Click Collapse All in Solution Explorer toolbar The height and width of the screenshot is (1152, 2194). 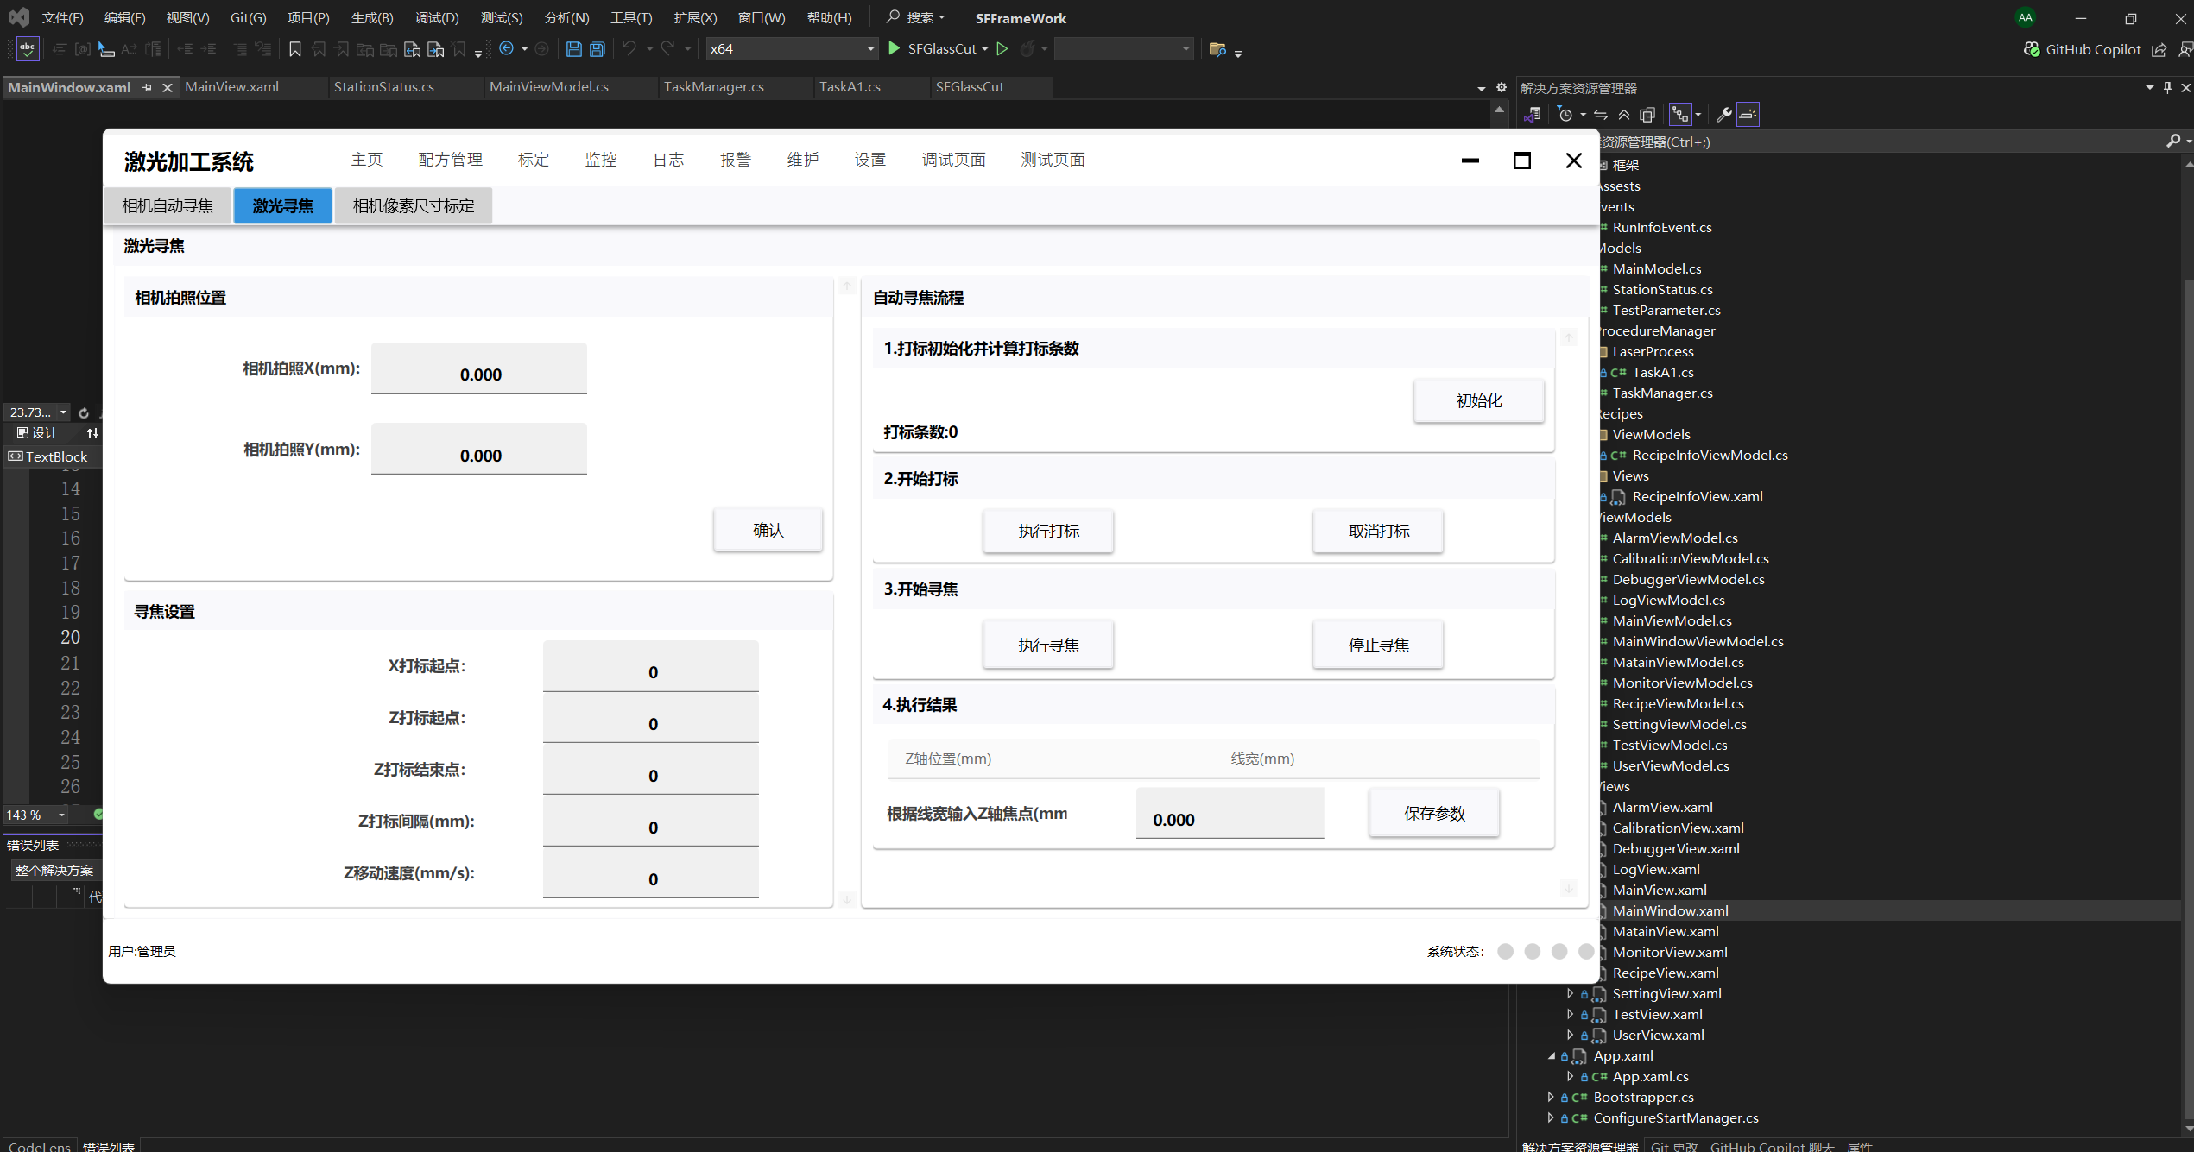pos(1624,115)
